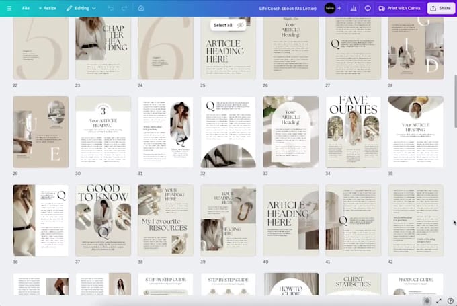Click the redo arrow icon
The height and width of the screenshot is (306, 457).
click(x=124, y=8)
